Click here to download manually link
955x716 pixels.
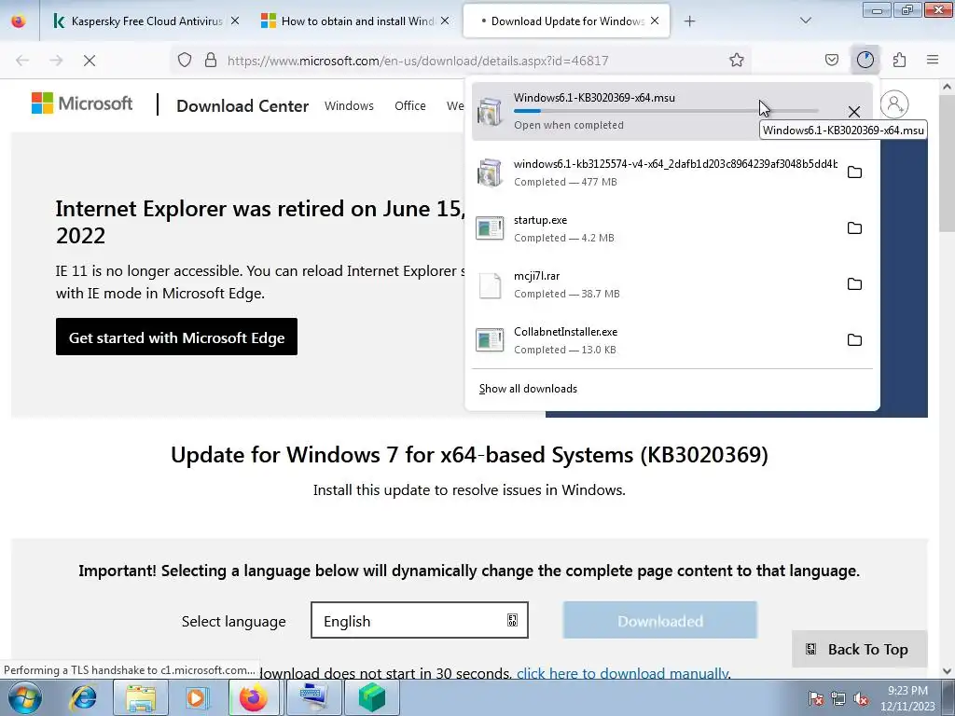pyautogui.click(x=623, y=673)
